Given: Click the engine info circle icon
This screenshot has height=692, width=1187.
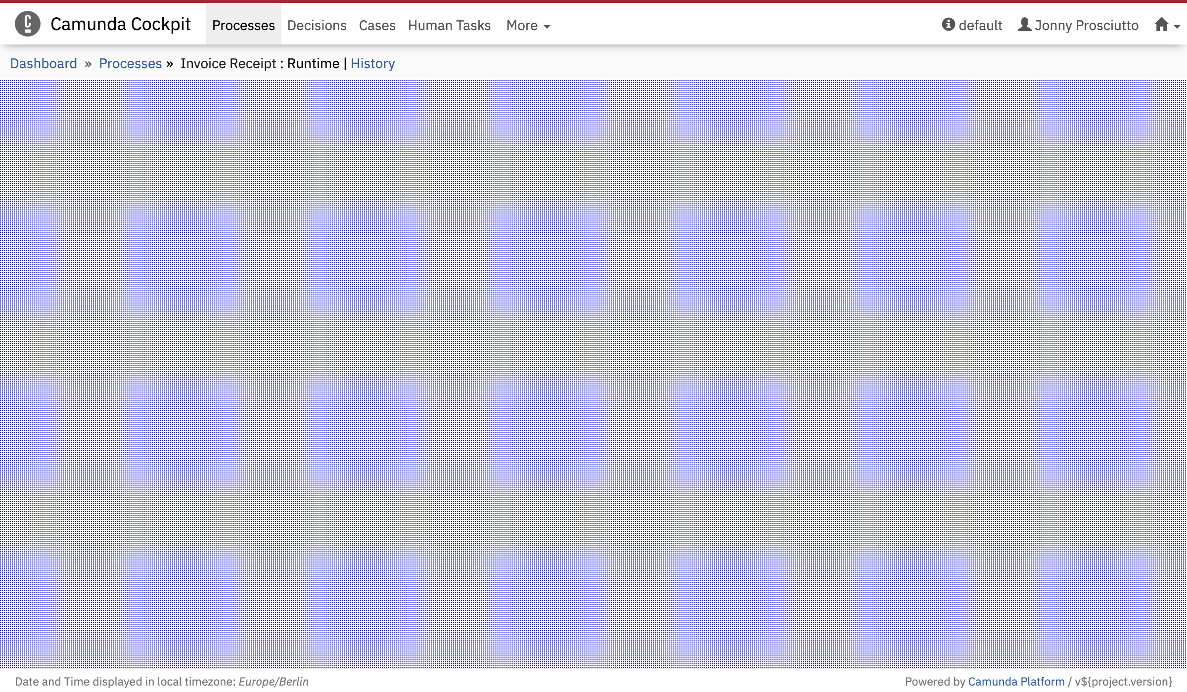Looking at the screenshot, I should point(948,24).
